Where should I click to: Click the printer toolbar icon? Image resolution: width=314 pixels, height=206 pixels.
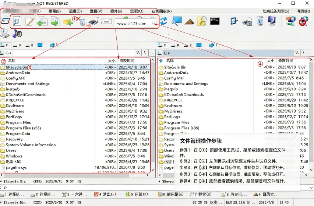(94, 21)
